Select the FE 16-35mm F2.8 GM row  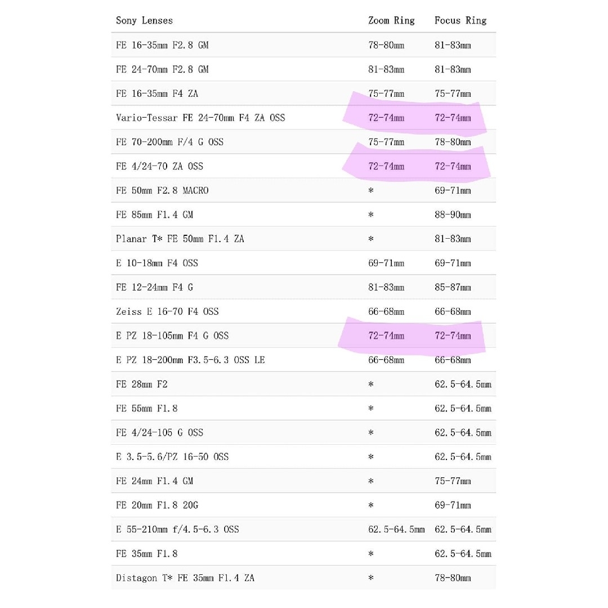point(303,45)
